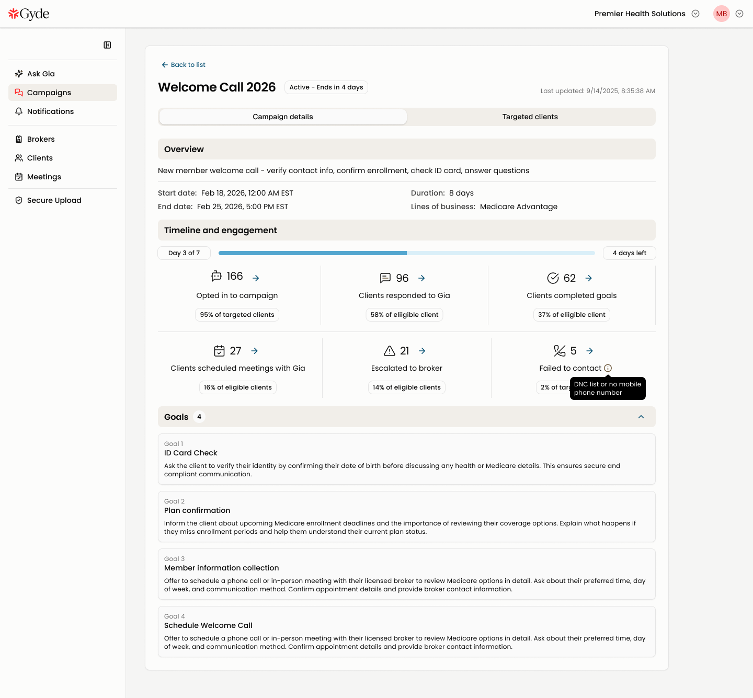Click the Secure Upload shield icon
The height and width of the screenshot is (698, 753).
(x=19, y=200)
